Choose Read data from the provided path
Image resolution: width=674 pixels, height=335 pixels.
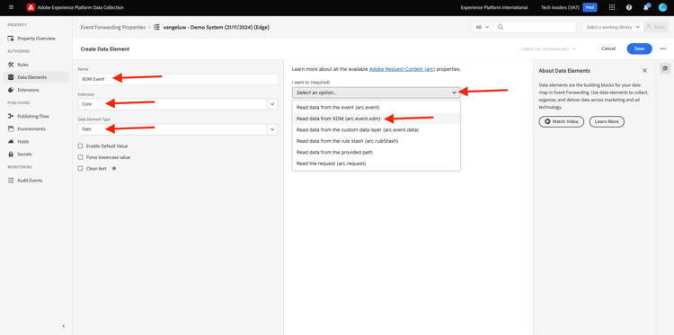(377, 152)
